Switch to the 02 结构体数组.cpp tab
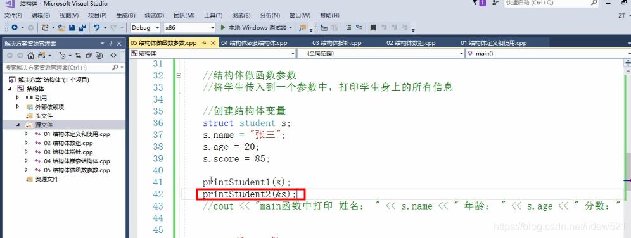631x238 pixels. 411,43
